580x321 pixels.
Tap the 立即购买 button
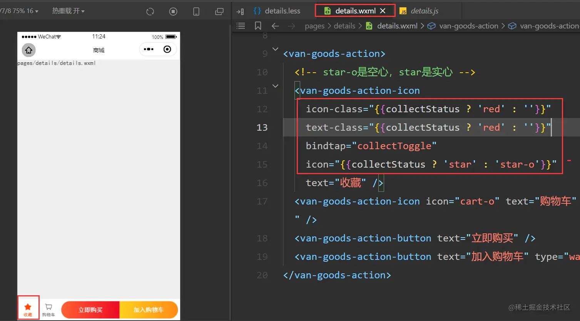(90, 310)
